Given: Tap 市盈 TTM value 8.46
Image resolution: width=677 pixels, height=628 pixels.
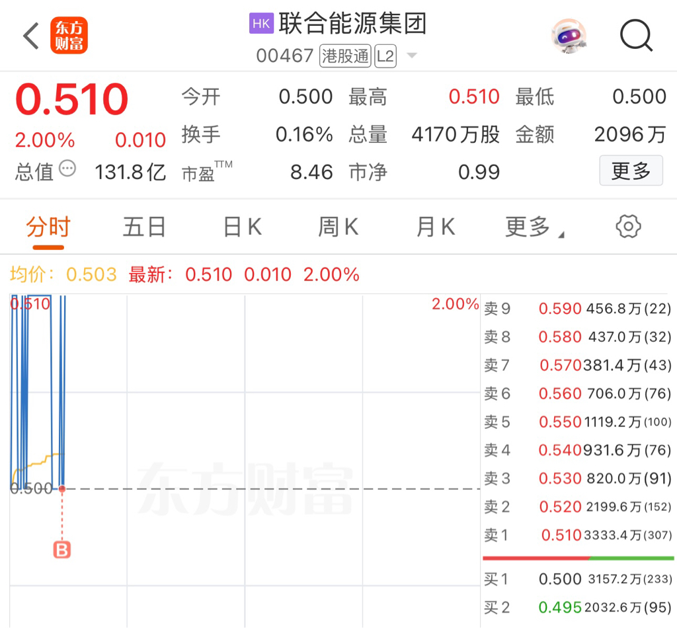Looking at the screenshot, I should 311,173.
